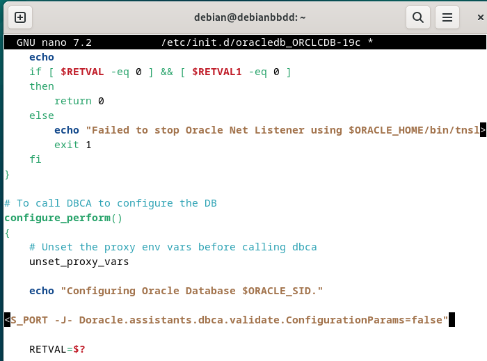This screenshot has width=487, height=361.
Task: Place cursor on the 'else' keyword
Action: pyautogui.click(x=42, y=115)
